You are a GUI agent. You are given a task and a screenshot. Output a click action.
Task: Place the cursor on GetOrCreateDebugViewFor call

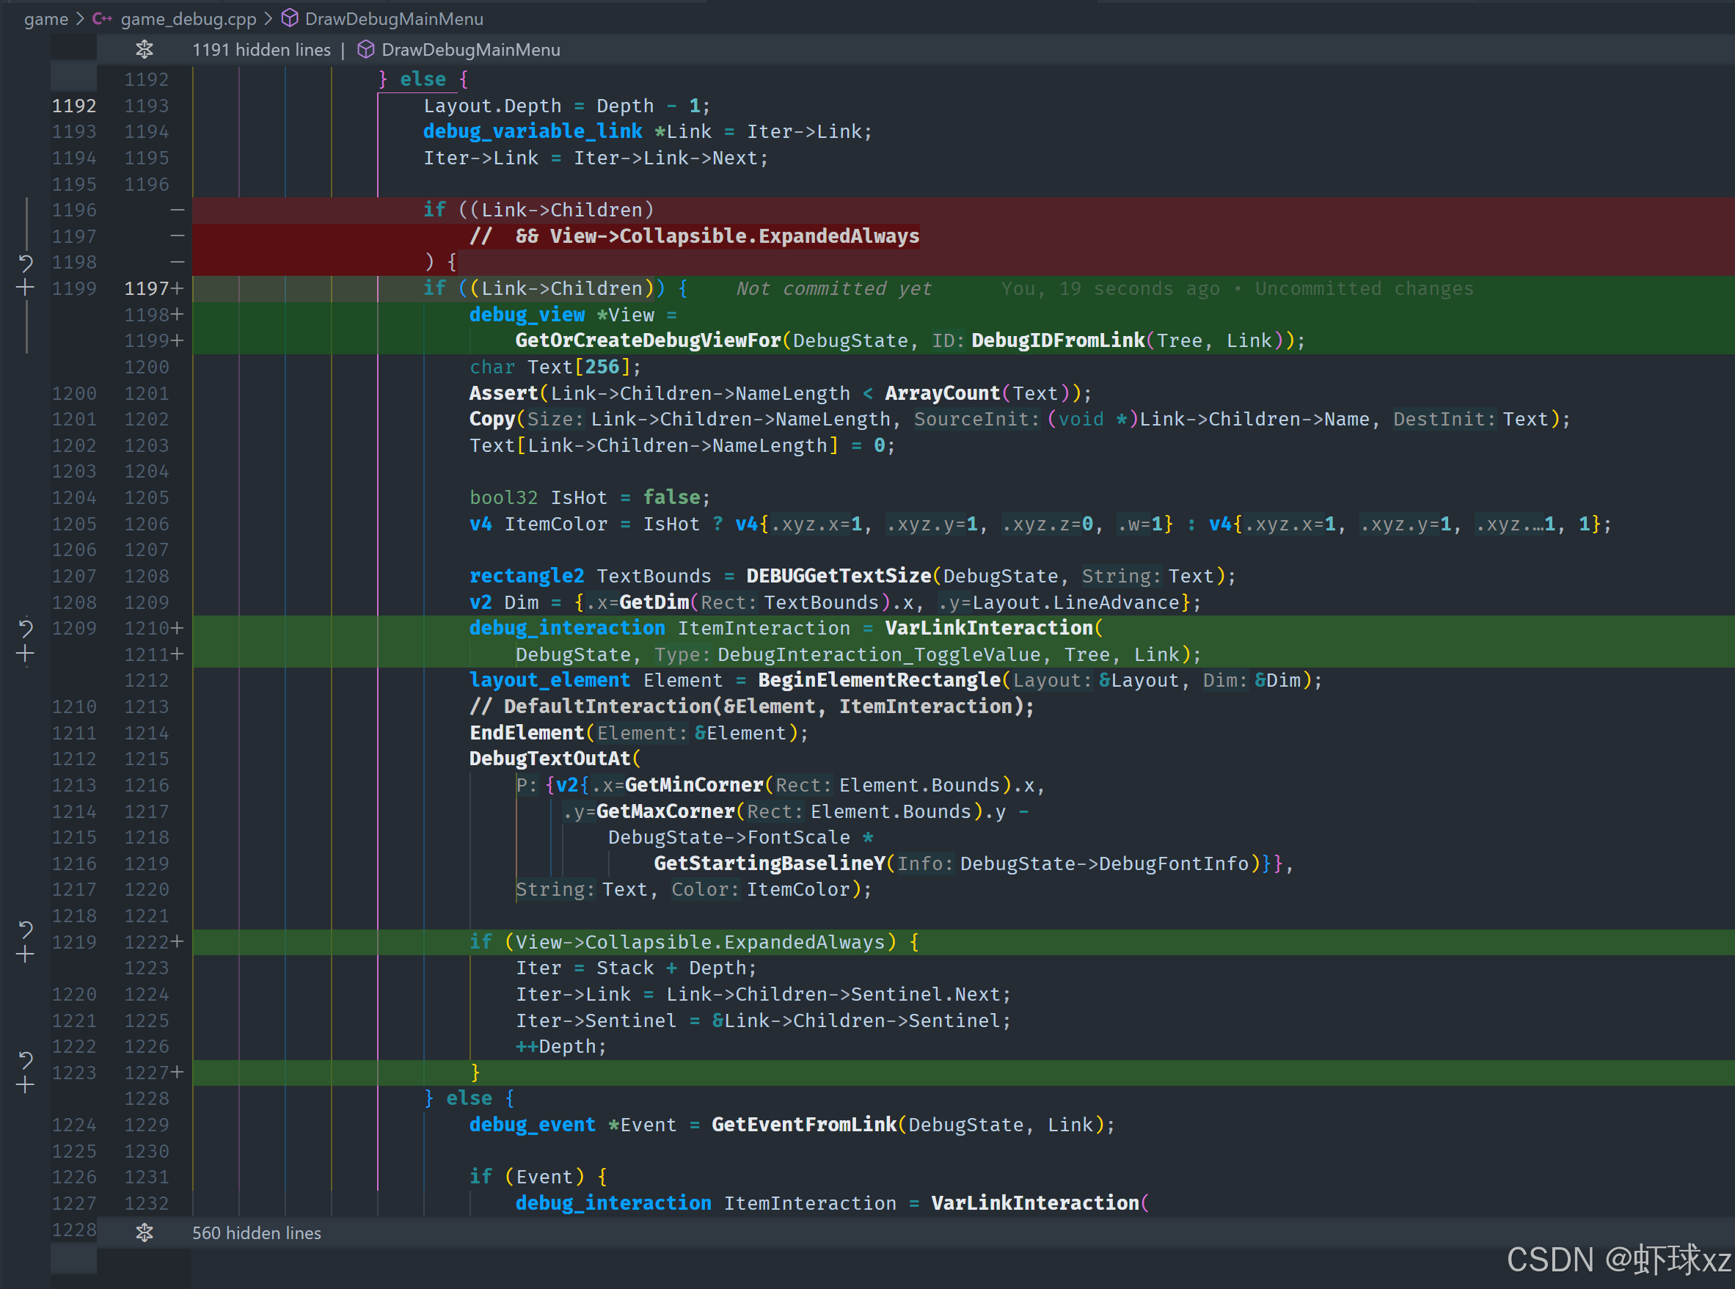648,341
